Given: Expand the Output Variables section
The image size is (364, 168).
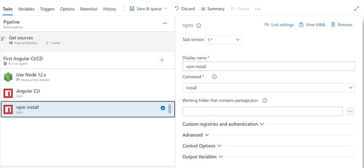Looking at the screenshot, I should coord(203,156).
